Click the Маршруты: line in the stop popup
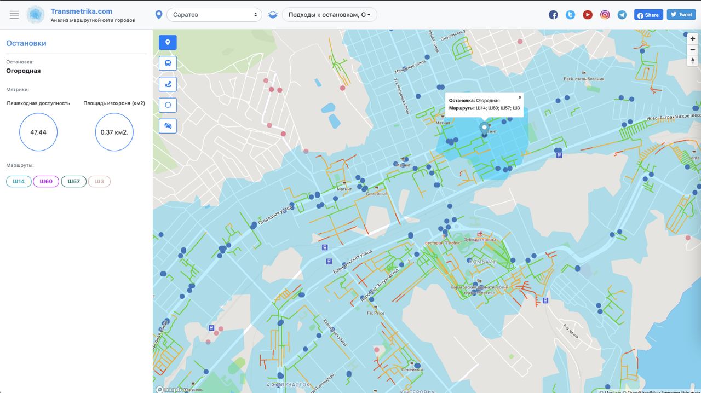The image size is (701, 393). point(484,108)
